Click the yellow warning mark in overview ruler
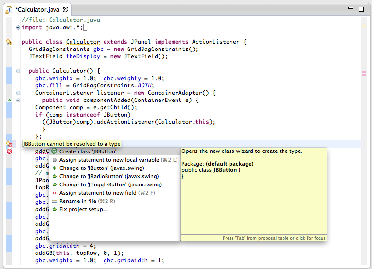 pyautogui.click(x=364, y=26)
